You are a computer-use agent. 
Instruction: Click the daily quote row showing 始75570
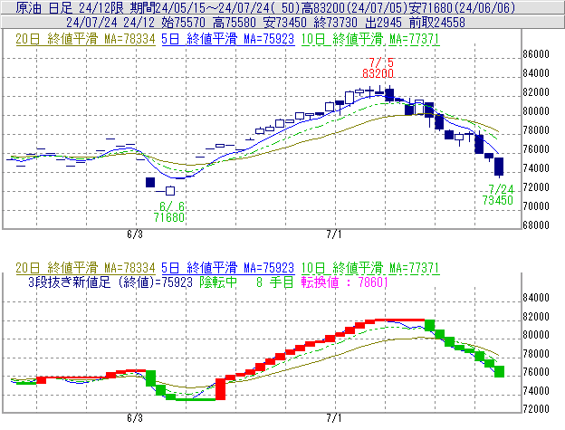tap(282, 23)
